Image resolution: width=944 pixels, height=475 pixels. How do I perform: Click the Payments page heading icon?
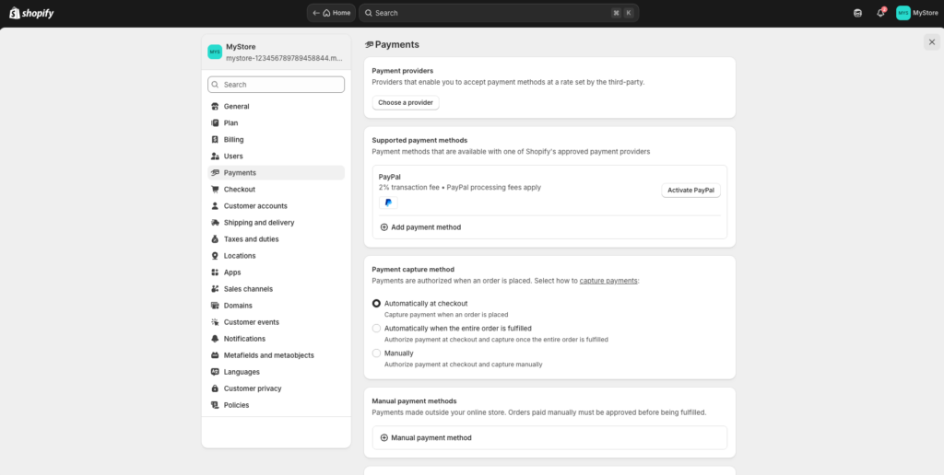(369, 44)
